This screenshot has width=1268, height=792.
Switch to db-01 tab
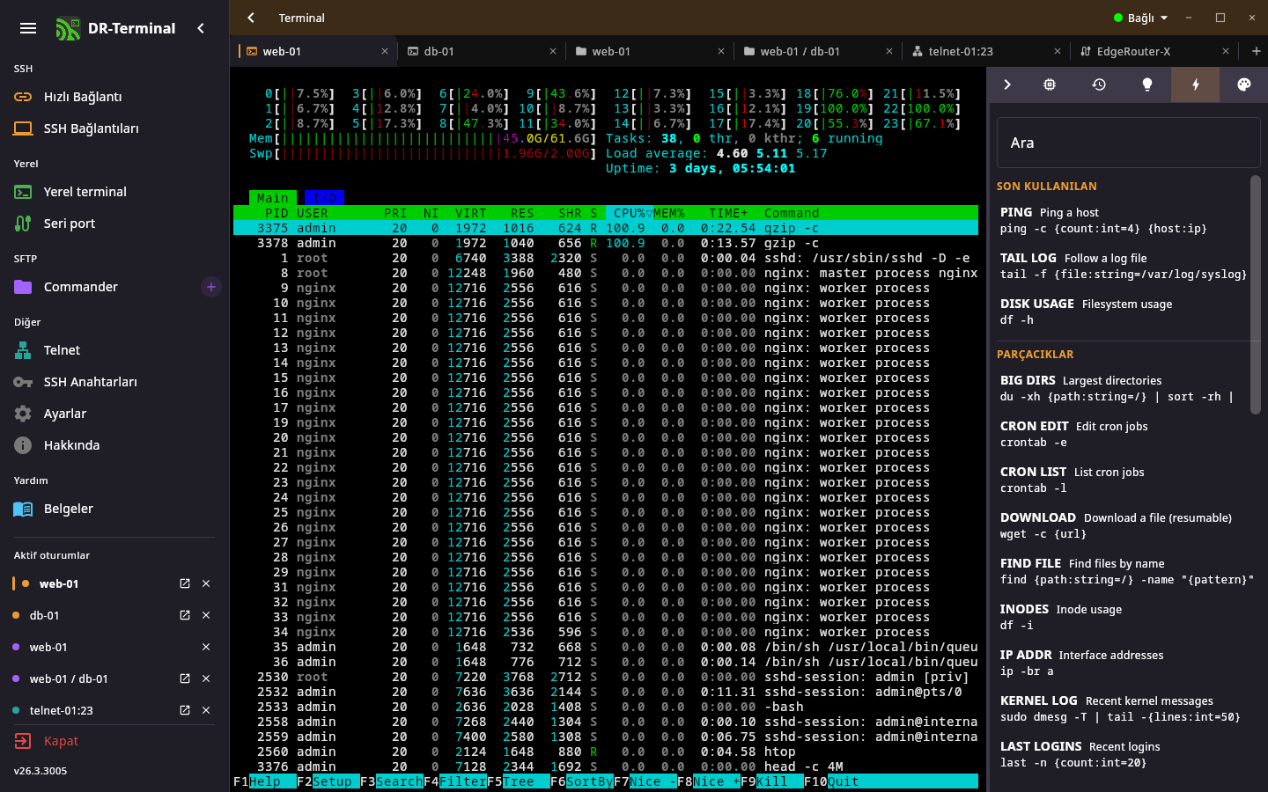[482, 51]
